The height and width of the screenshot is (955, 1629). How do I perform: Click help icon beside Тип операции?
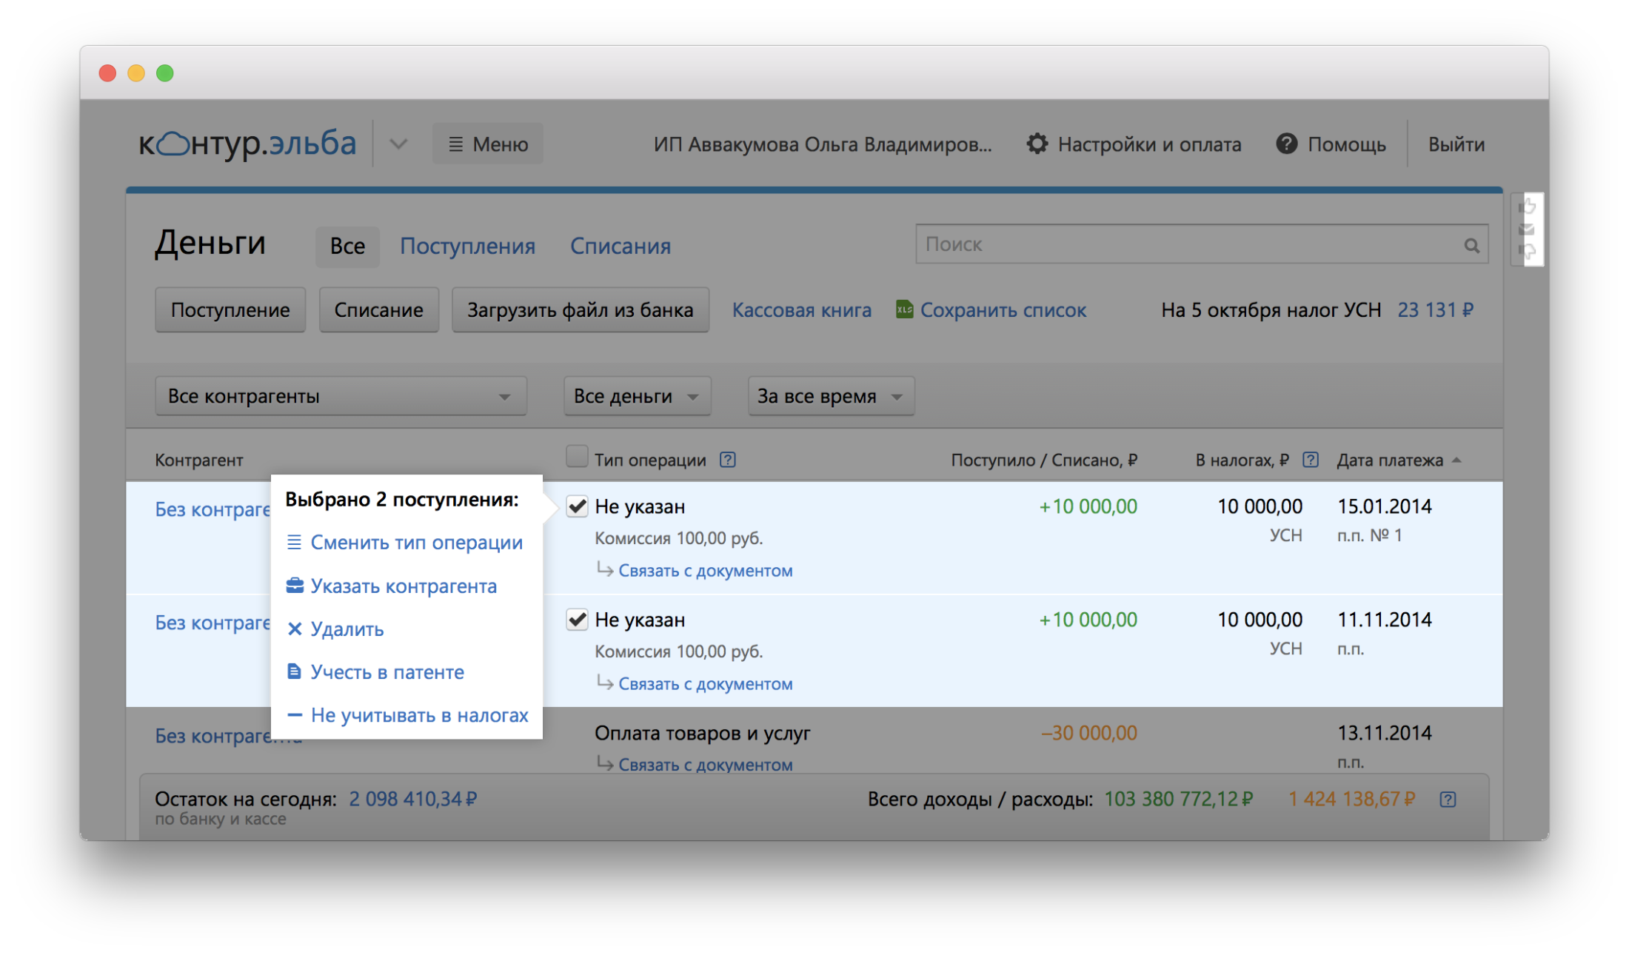click(x=728, y=460)
